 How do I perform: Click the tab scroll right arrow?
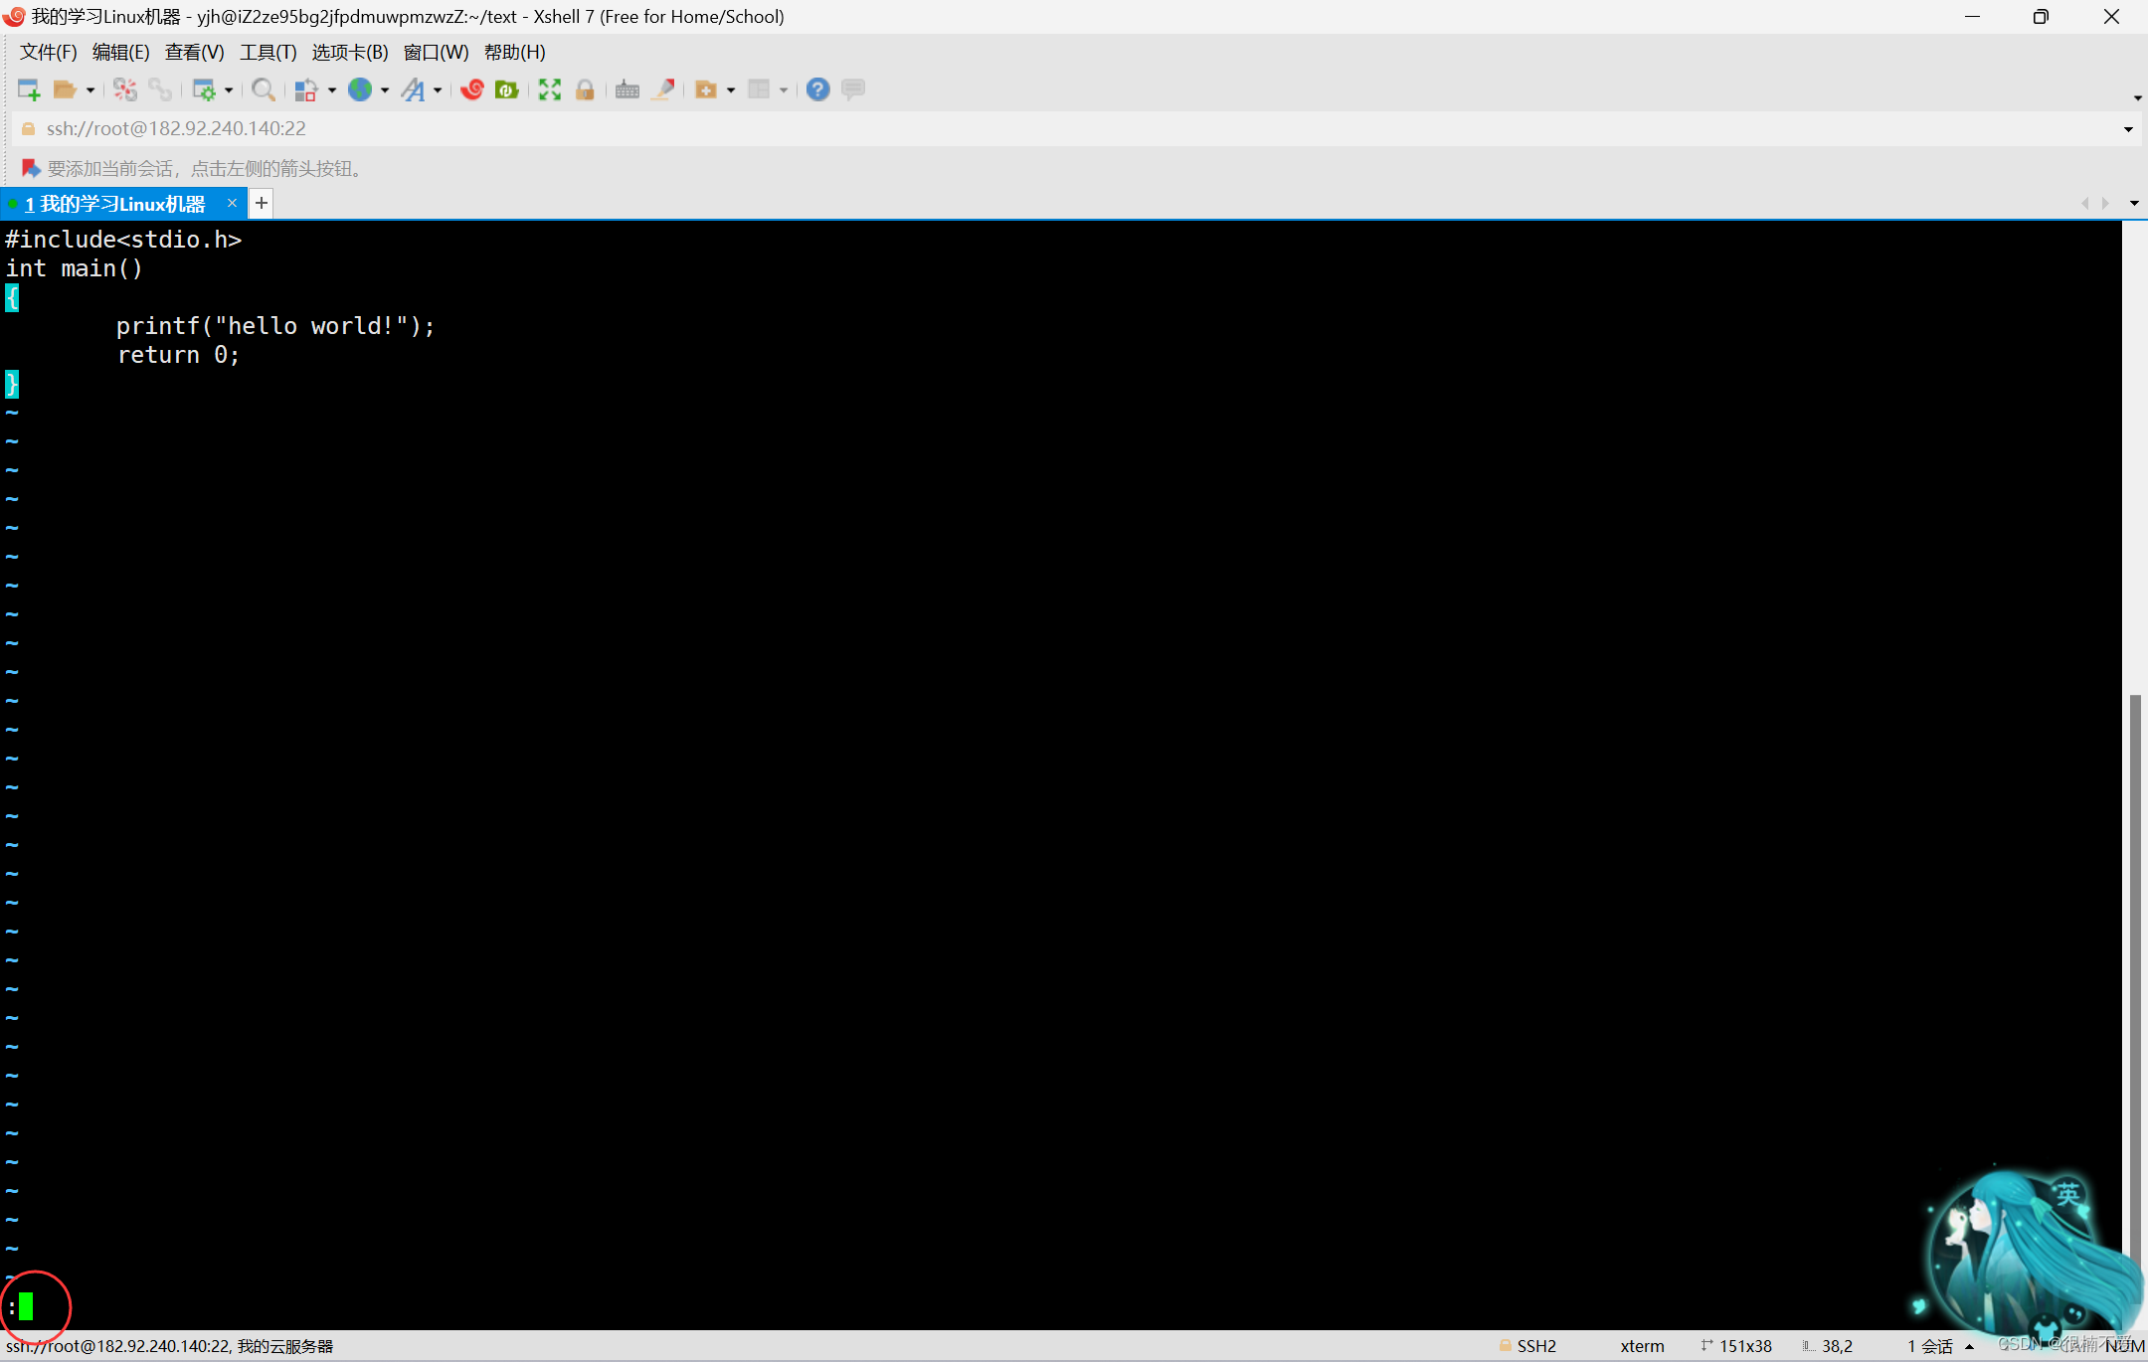point(2105,203)
